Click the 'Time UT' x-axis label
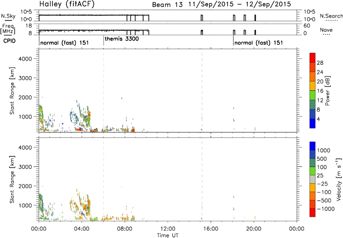This screenshot has width=343, height=238. click(168, 235)
